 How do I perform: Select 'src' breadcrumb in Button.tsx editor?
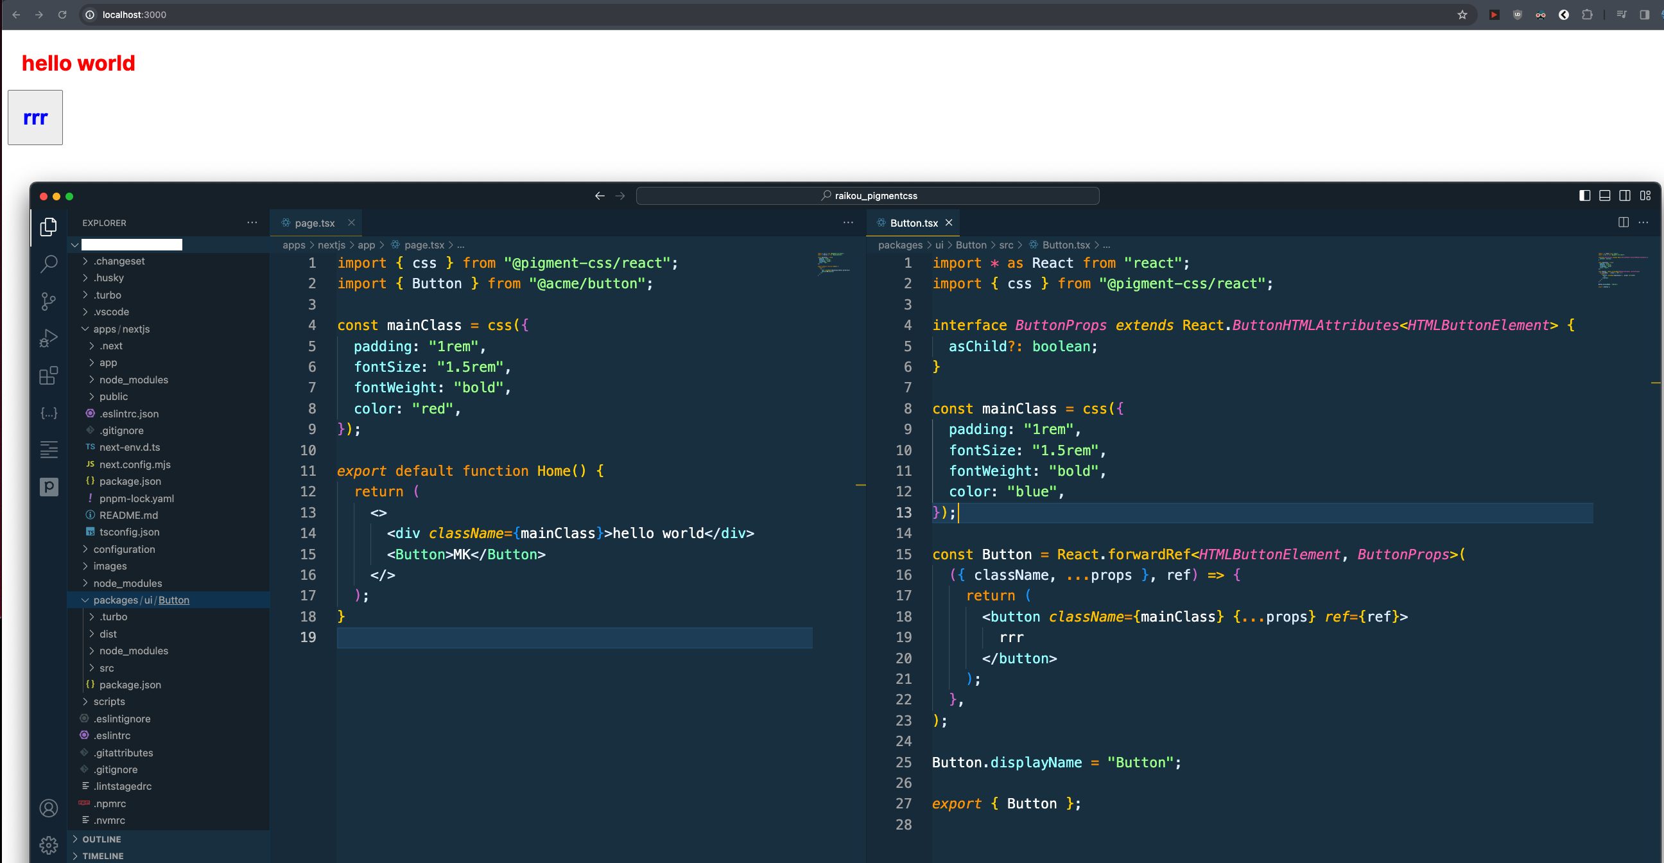1006,245
